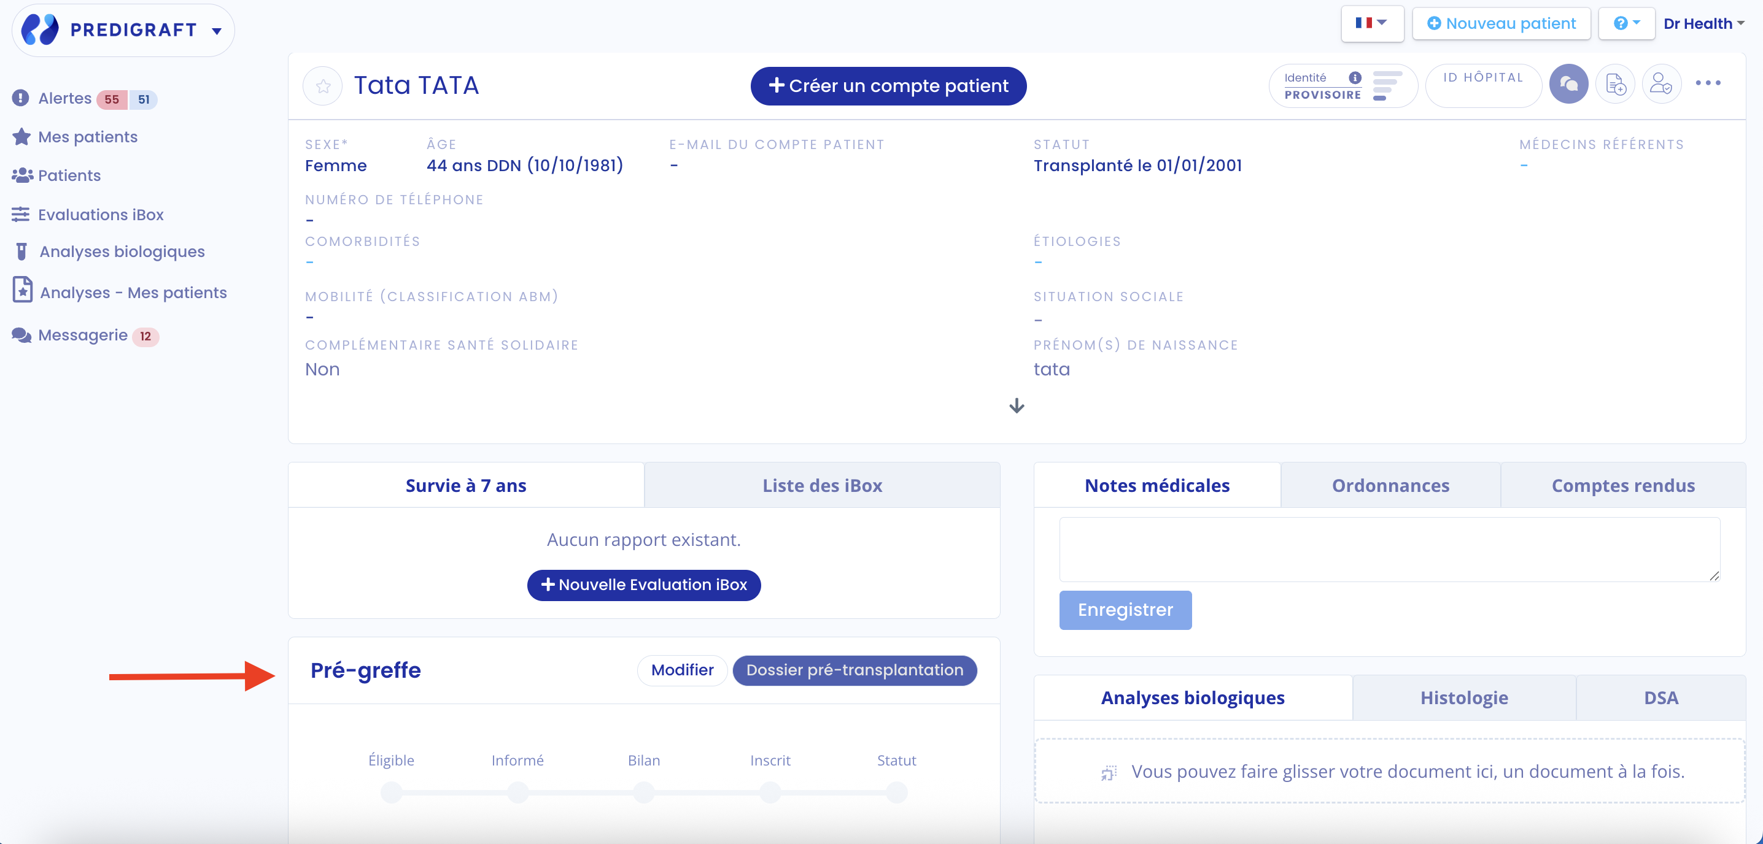Click the Identité info icon
1763x844 pixels.
(1354, 77)
